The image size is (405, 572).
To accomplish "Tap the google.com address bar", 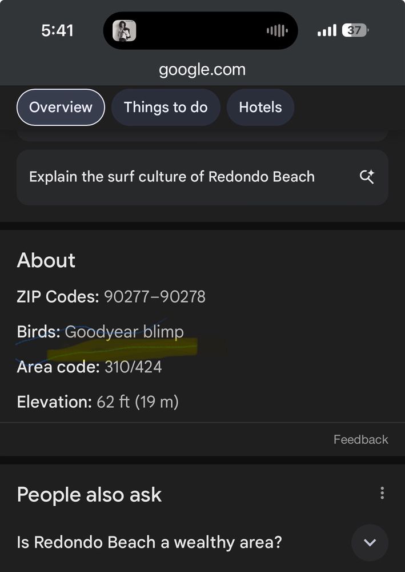I will pyautogui.click(x=203, y=70).
